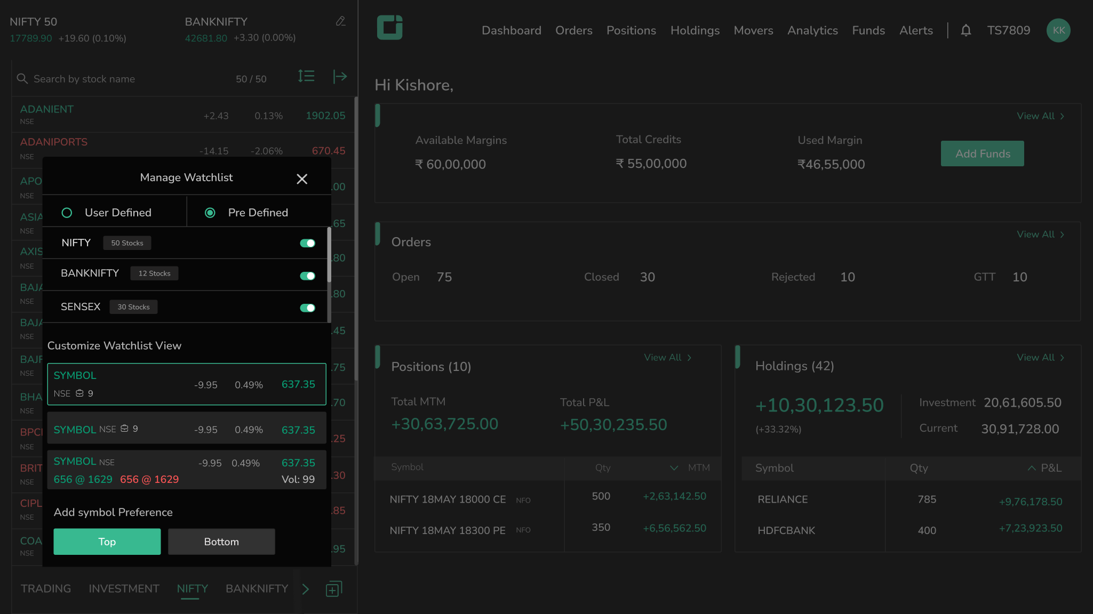Click the Open orders count 75
Screen dimensions: 1093x614
[x=444, y=277]
